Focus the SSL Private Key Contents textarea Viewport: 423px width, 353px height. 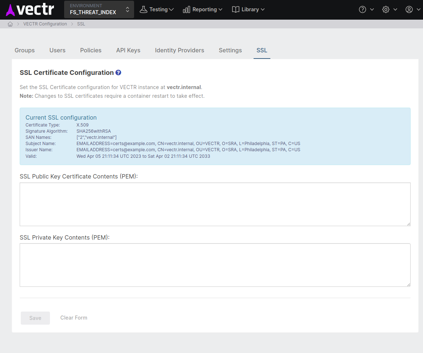215,265
